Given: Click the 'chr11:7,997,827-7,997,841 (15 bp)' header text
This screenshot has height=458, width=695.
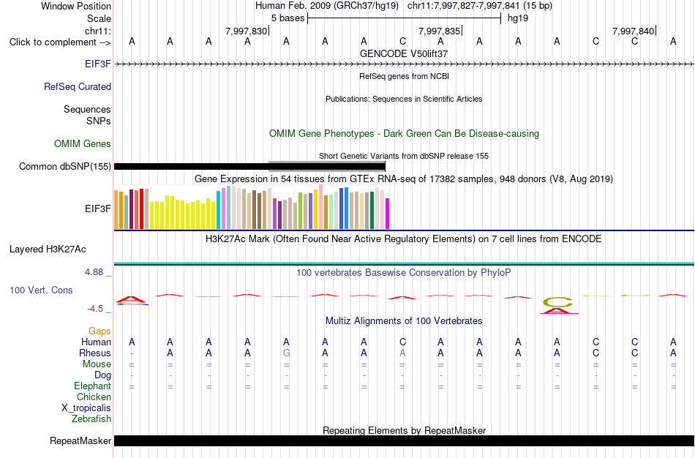Looking at the screenshot, I should point(480,6).
